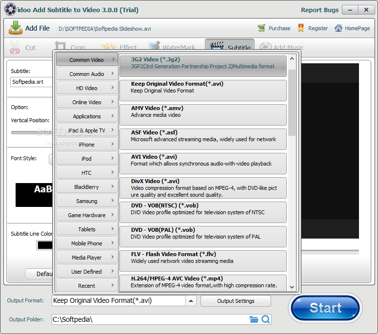Choose Keep Original Video Format(*.avi) entry

[203, 91]
